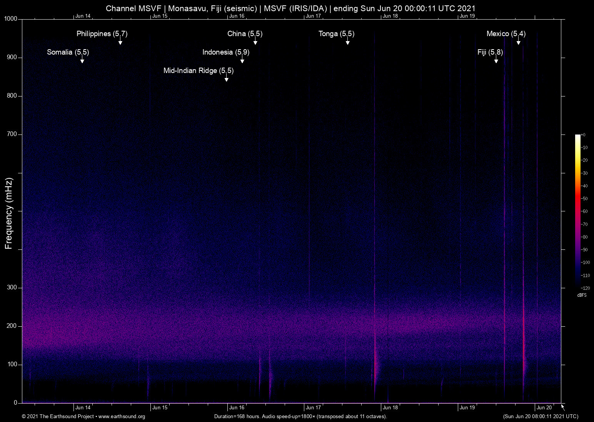
Task: Click the 1000 tick label on the frequency axis
Action: [x=11, y=19]
